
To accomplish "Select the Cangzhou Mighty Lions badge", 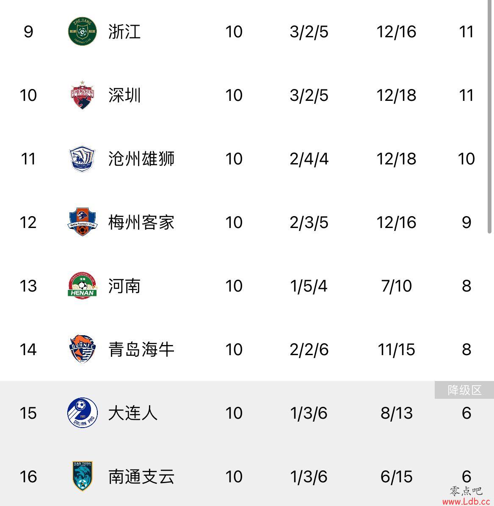I will pyautogui.click(x=82, y=158).
